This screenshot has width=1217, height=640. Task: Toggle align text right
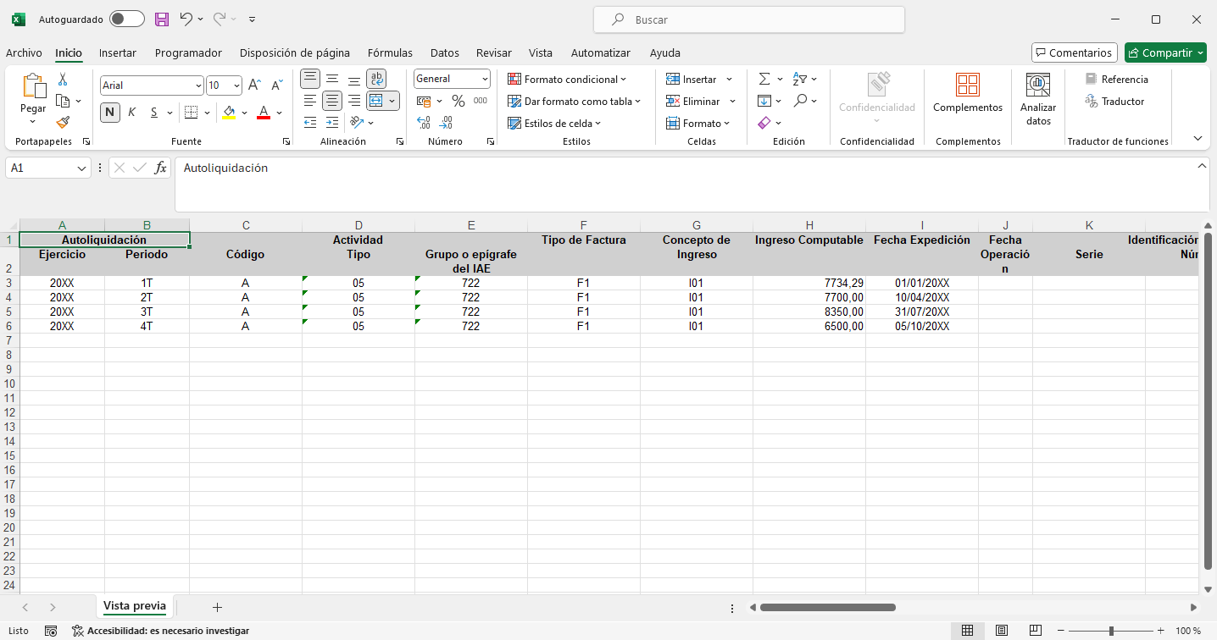click(354, 101)
